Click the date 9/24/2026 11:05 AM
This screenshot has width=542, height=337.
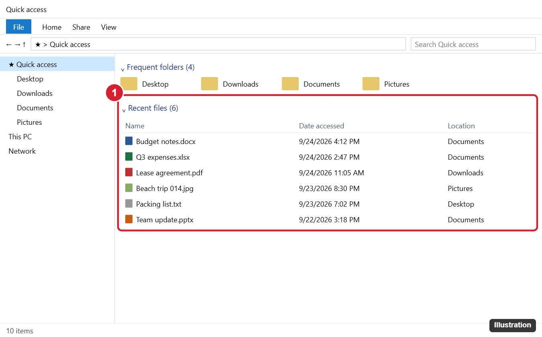pyautogui.click(x=332, y=173)
